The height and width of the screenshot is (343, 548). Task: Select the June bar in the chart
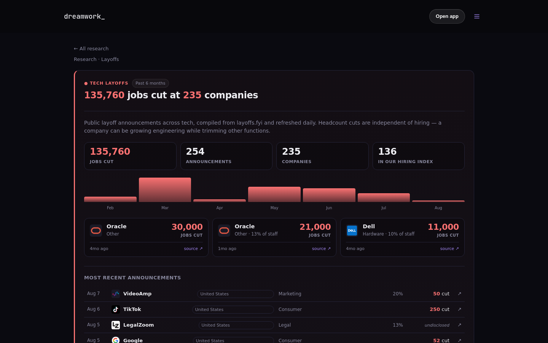(329, 195)
